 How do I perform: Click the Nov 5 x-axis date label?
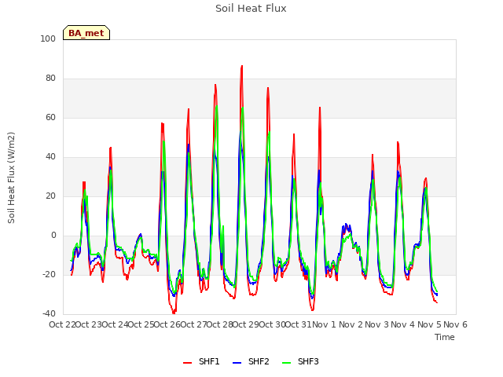[x=429, y=324]
